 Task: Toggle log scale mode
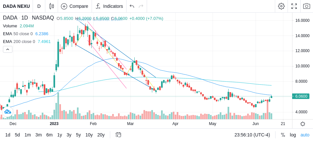pos(293,135)
